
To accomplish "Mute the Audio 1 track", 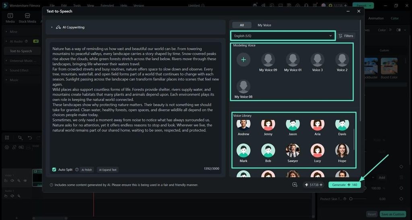I will pyautogui.click(x=12, y=196).
